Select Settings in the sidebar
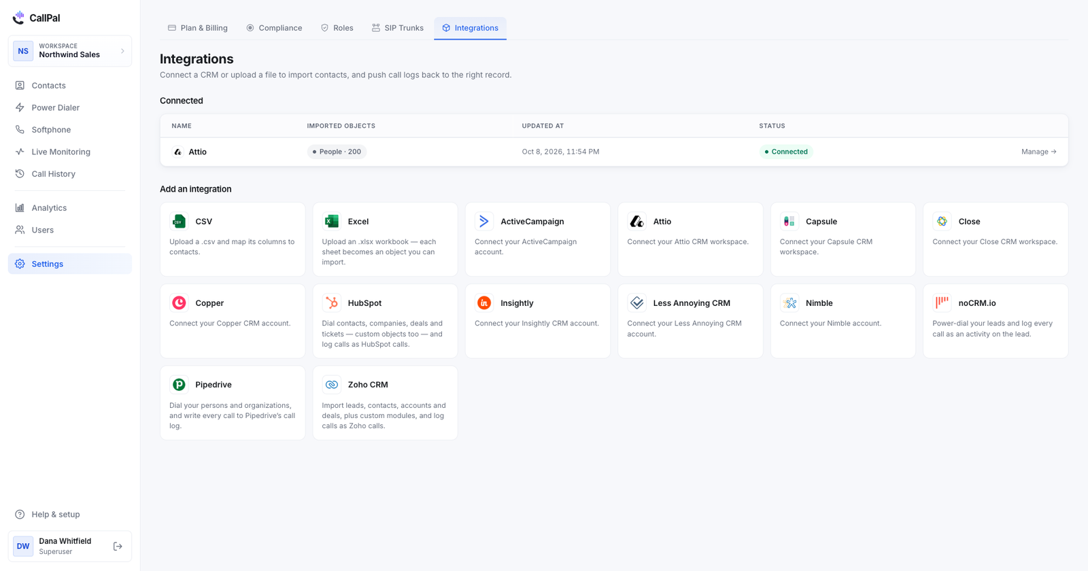 point(70,264)
